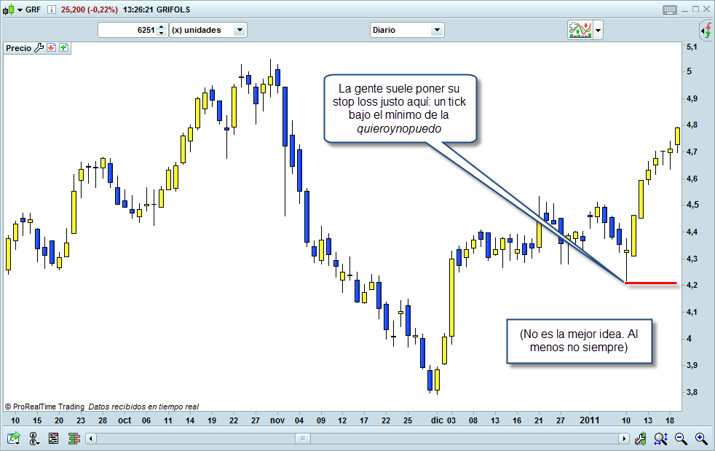
Task: Click the horizontal zoom magnifier with arrows
Action: [x=661, y=438]
